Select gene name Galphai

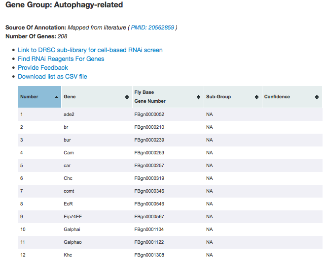click(72, 230)
